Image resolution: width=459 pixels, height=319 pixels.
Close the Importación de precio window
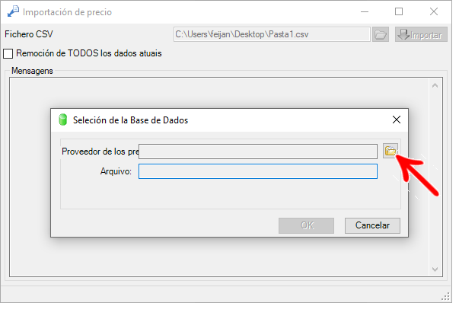(x=434, y=11)
